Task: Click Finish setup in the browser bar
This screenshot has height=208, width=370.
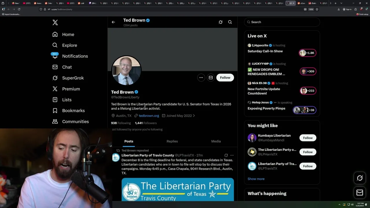Action: pos(362,14)
